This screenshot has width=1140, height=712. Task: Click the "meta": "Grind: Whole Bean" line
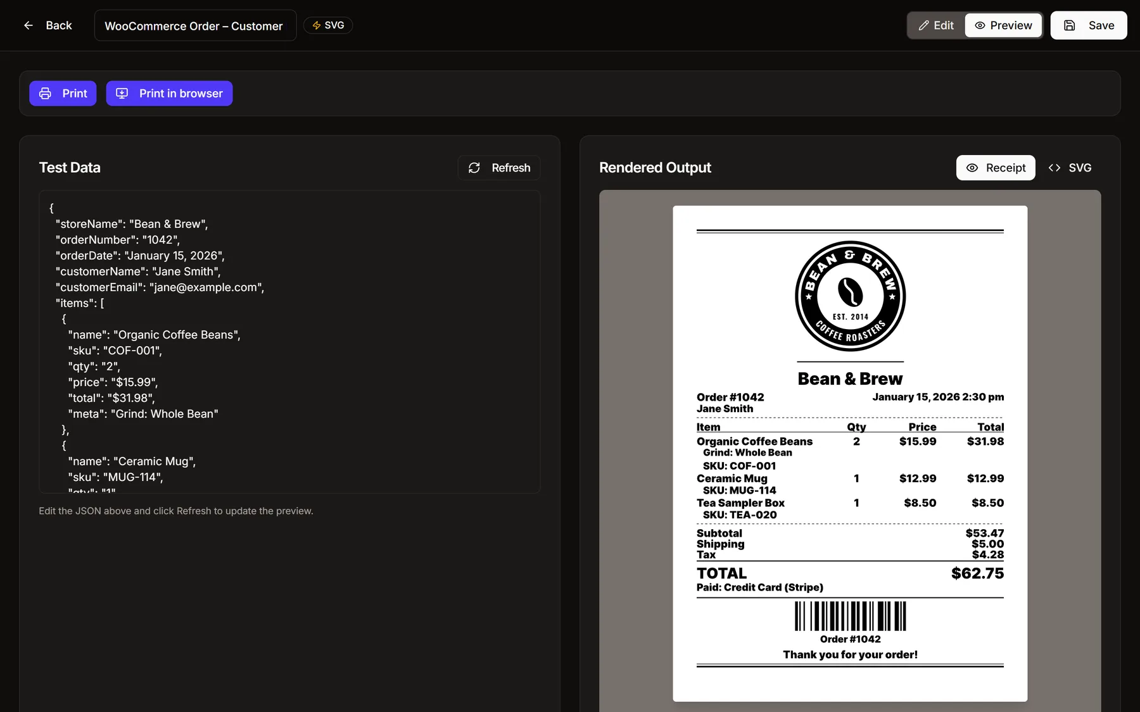[x=143, y=414]
